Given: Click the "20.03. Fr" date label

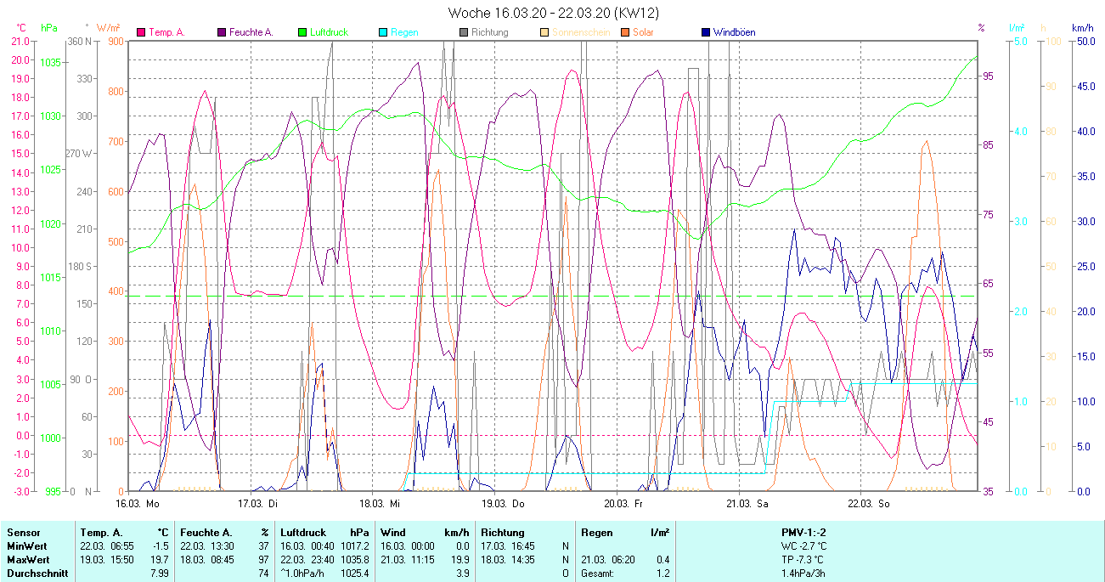Looking at the screenshot, I should pos(623,503).
